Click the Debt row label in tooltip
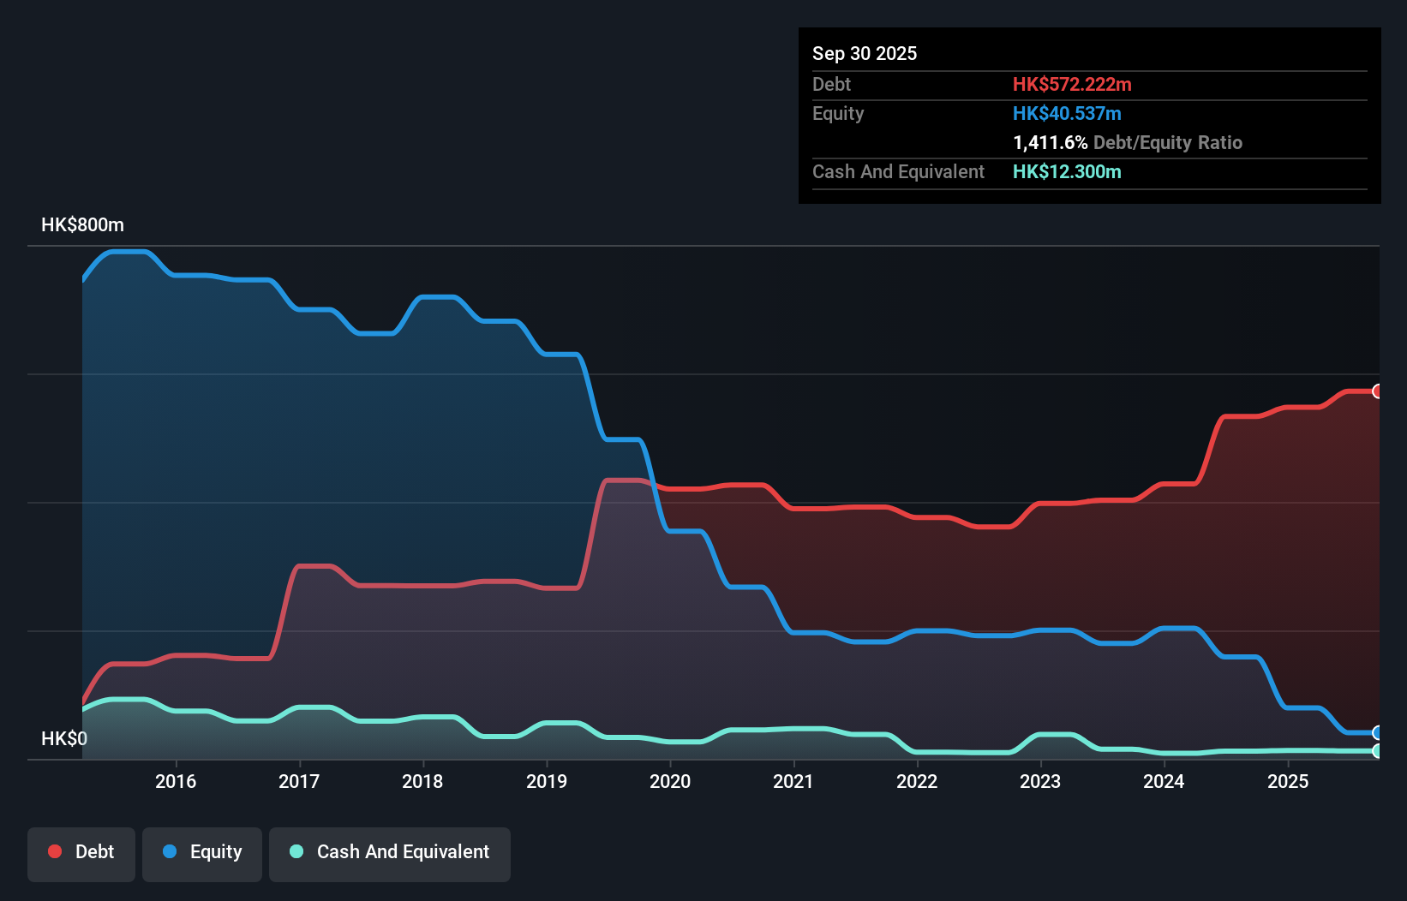Screen dimensions: 1407x901 coord(831,84)
